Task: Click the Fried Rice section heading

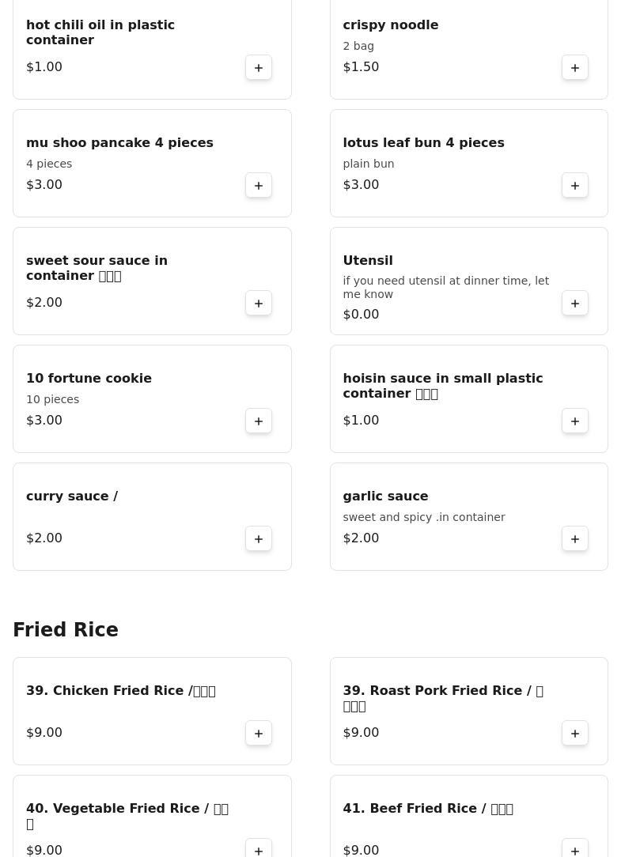Action: click(66, 630)
